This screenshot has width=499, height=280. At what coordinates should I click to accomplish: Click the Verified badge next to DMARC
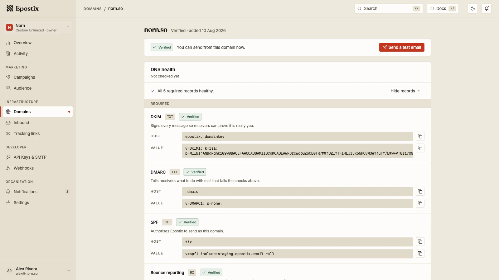pyautogui.click(x=195, y=172)
